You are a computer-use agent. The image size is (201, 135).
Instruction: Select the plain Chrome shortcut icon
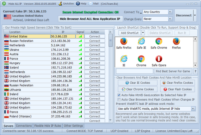point(141,59)
